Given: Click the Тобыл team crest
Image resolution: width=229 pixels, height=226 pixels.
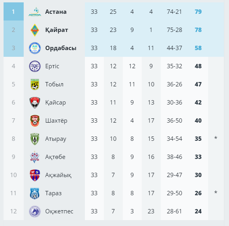Looking at the screenshot, I should tap(35, 84).
